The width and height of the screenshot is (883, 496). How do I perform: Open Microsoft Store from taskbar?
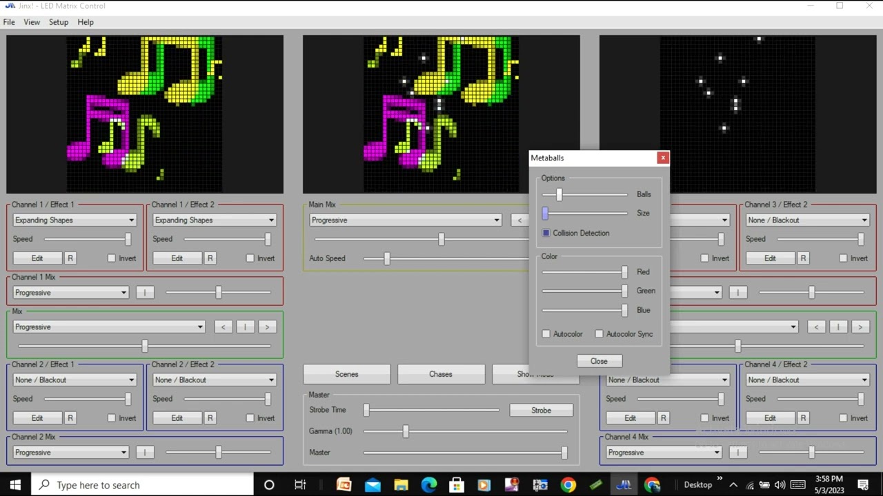click(x=457, y=485)
